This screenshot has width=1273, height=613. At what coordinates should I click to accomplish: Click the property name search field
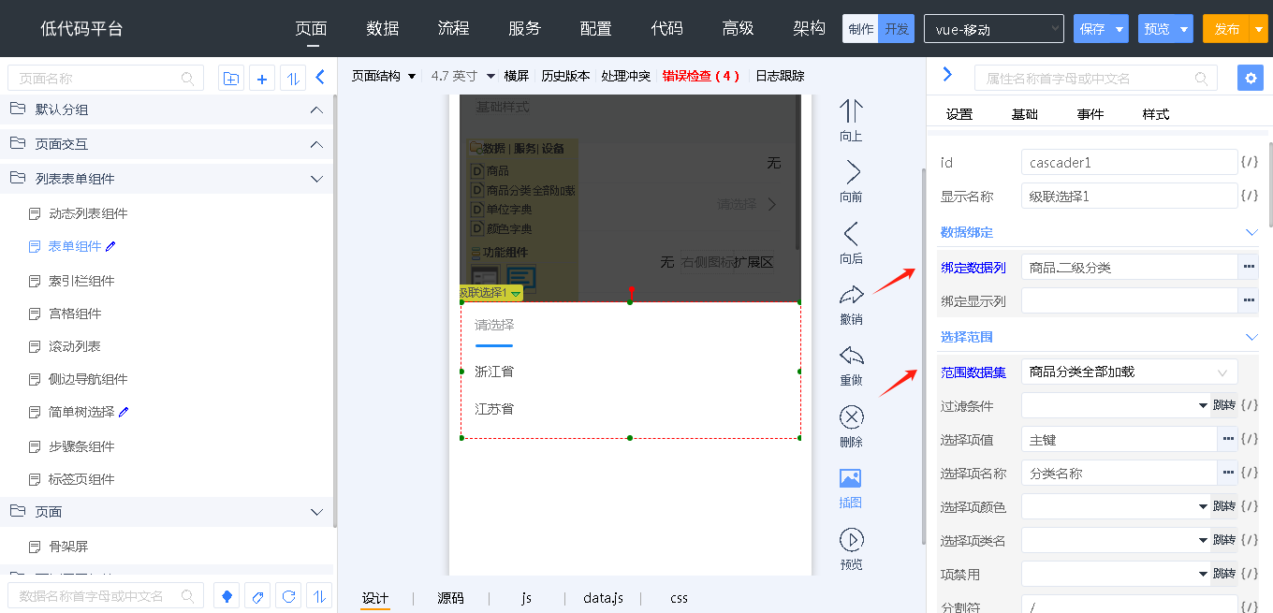(x=1096, y=78)
